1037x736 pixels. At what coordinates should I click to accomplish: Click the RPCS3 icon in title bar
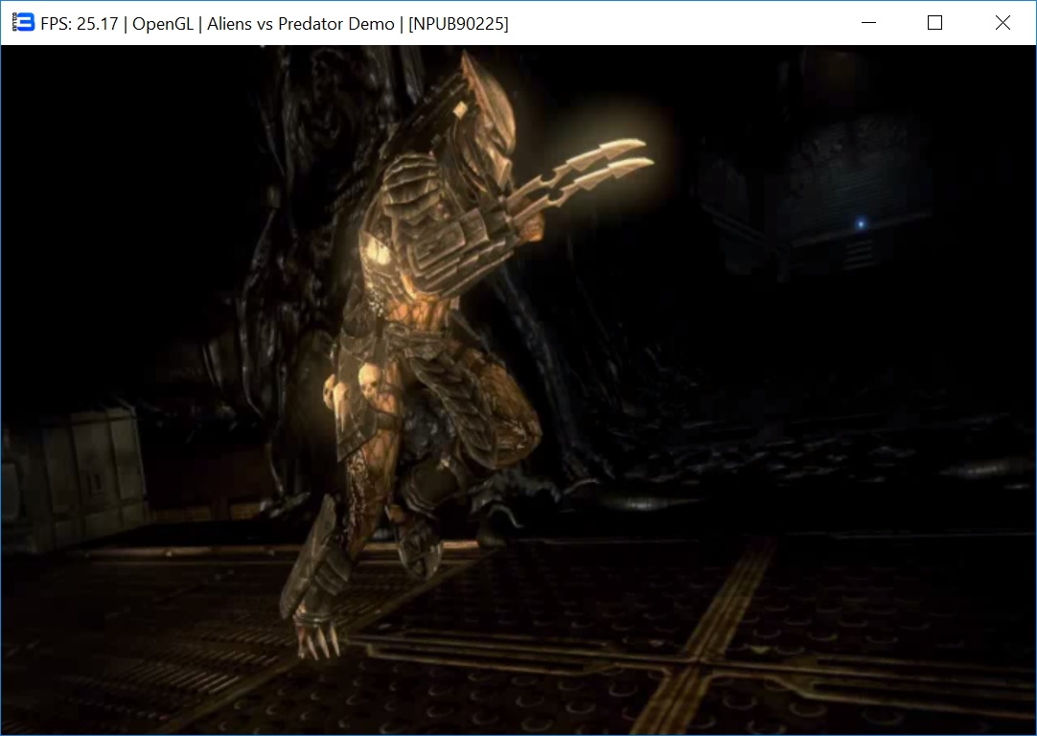click(x=24, y=23)
